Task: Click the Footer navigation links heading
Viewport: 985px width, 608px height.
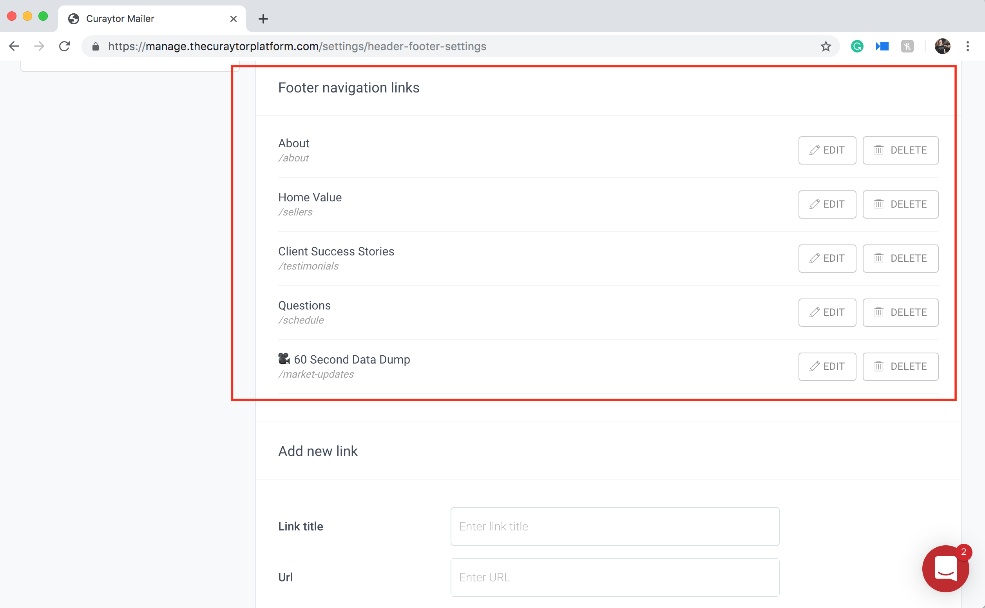Action: pyautogui.click(x=349, y=88)
